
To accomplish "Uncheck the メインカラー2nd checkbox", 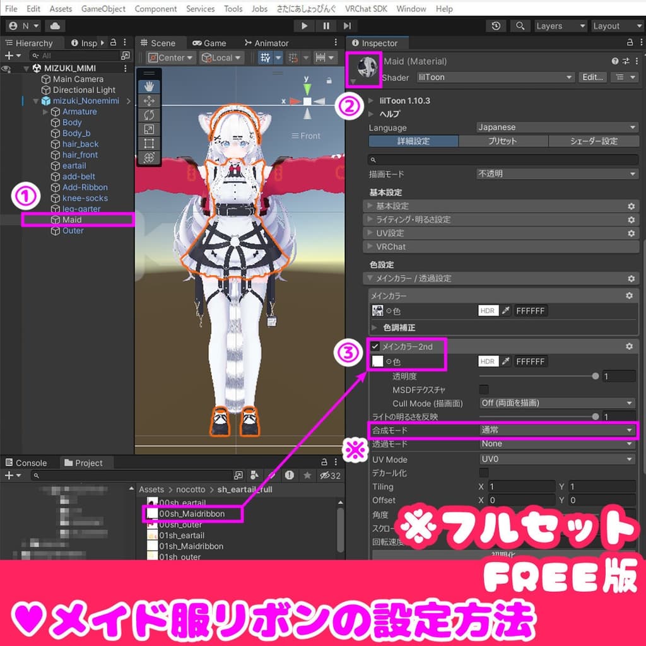I will [375, 346].
